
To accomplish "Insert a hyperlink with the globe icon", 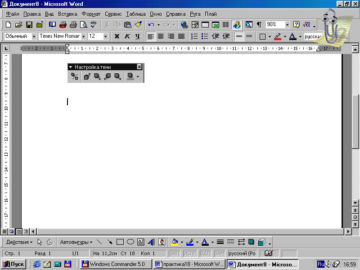I will [184, 25].
